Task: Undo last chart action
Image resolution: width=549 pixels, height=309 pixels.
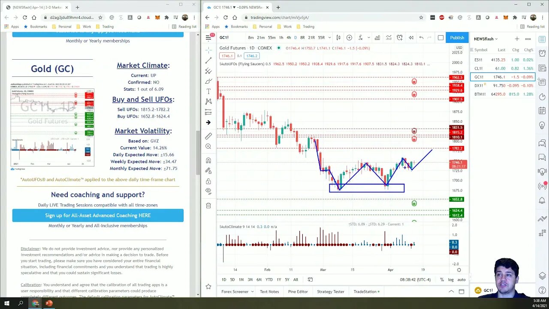Action: tap(421, 38)
